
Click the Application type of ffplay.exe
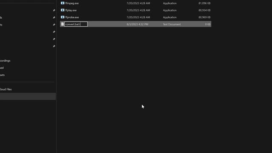tap(170, 10)
